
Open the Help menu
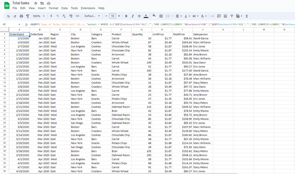pyautogui.click(x=101, y=8)
